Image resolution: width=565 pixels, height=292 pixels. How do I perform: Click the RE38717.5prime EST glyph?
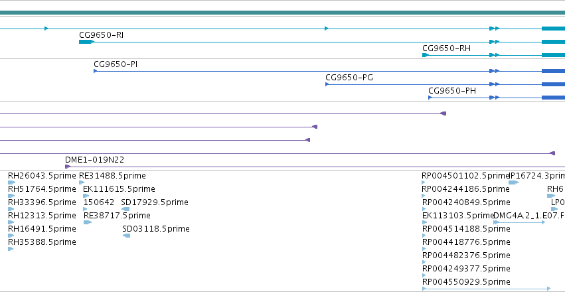88,222
